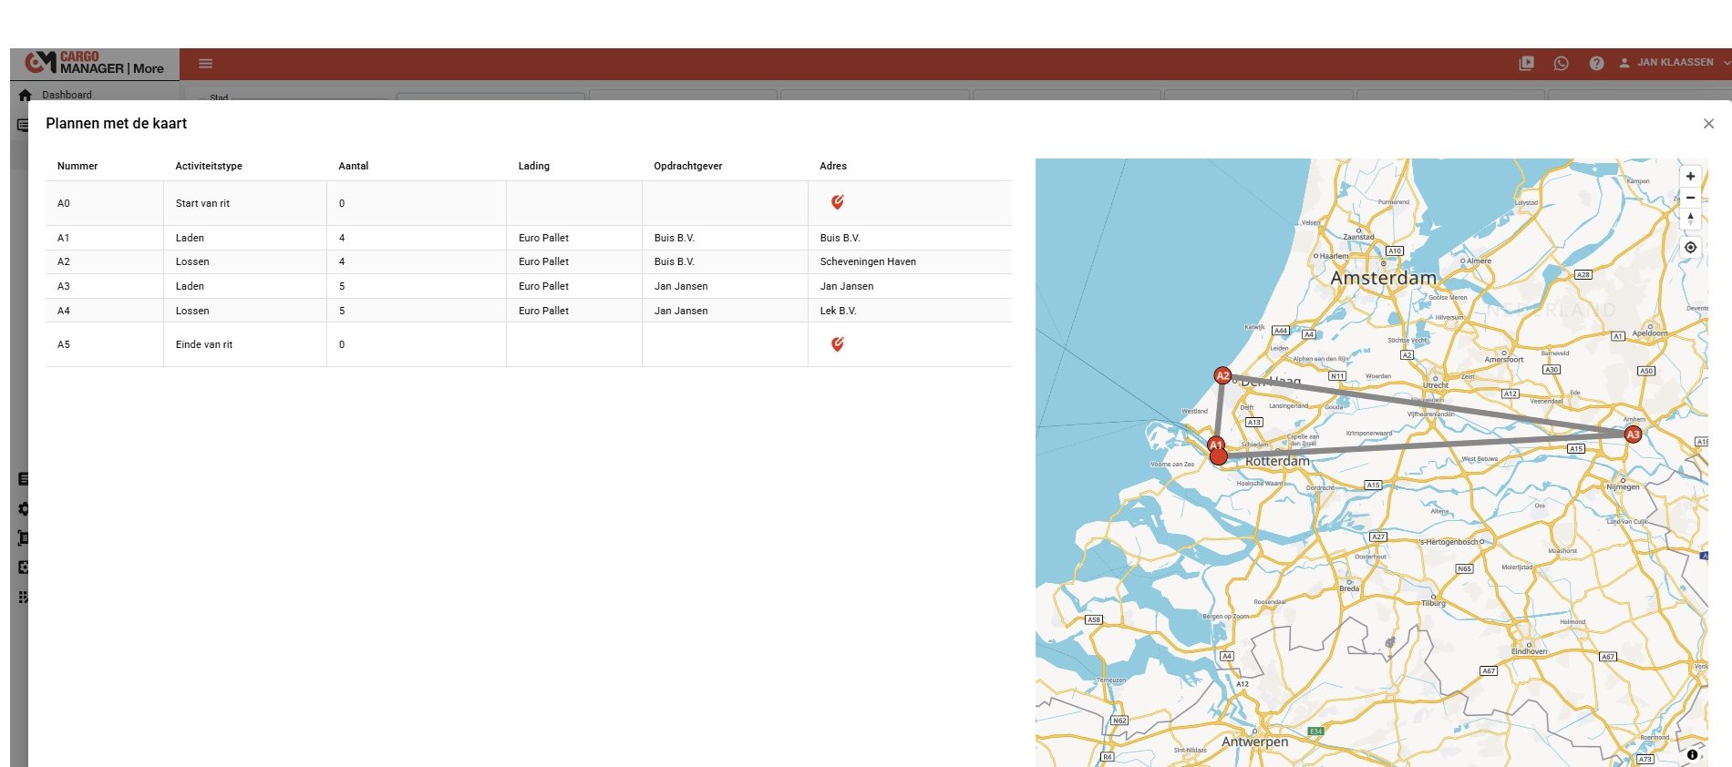Click the Amsterdam label on the map

pyautogui.click(x=1383, y=278)
